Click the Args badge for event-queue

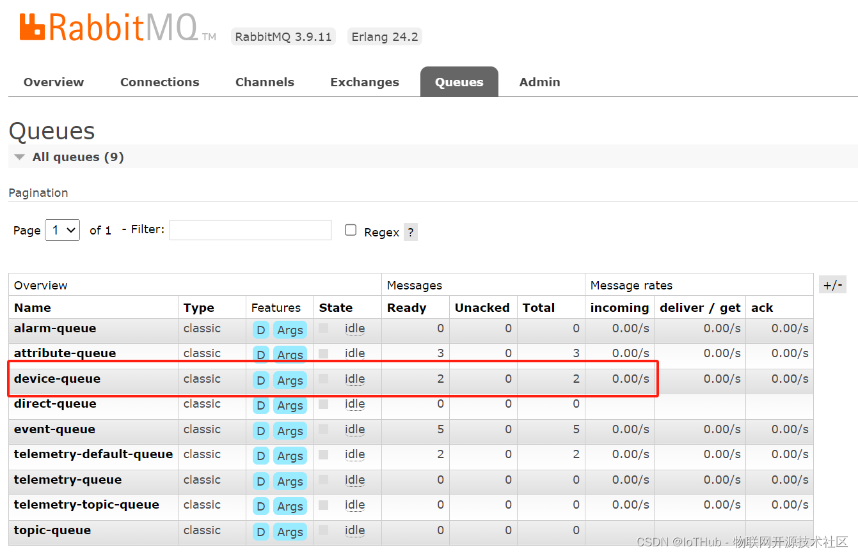(x=290, y=431)
